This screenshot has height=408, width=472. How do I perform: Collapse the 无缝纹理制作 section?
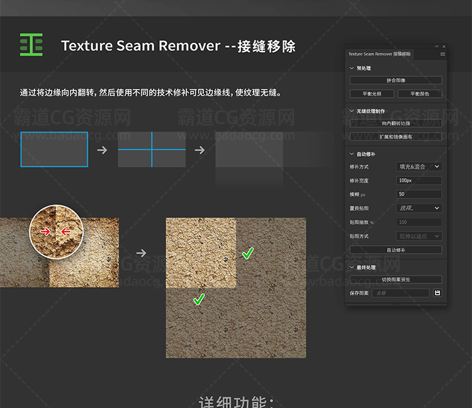pyautogui.click(x=351, y=111)
